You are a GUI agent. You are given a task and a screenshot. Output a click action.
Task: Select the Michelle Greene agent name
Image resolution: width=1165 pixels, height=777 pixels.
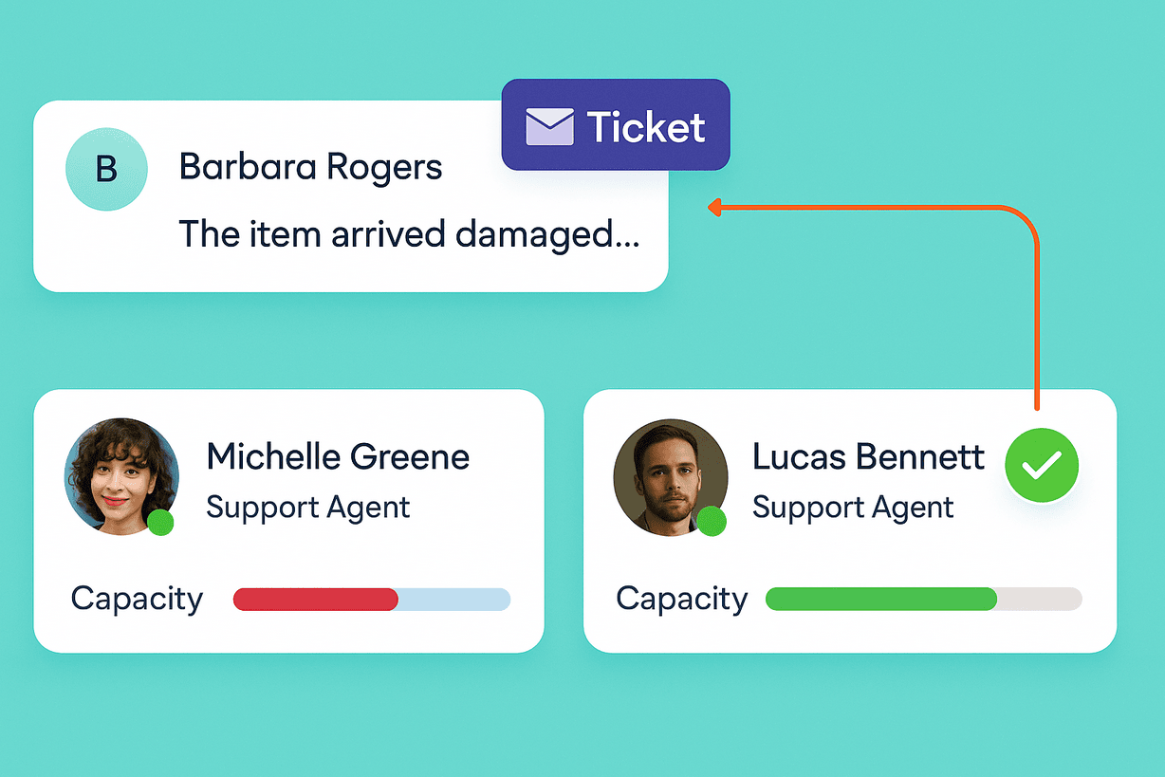[x=338, y=456]
